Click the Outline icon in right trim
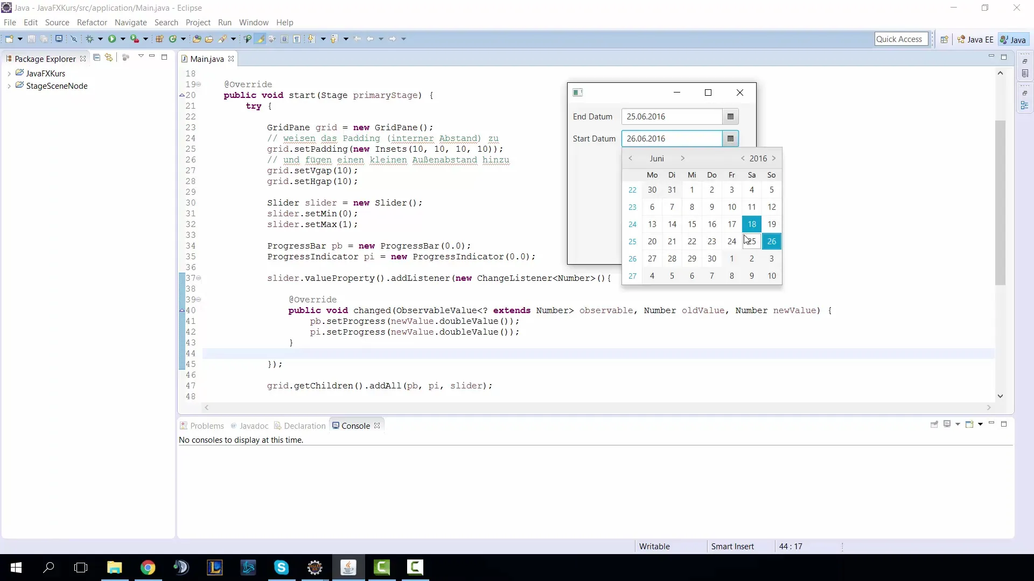Viewport: 1034px width, 581px height. pos(1025,105)
